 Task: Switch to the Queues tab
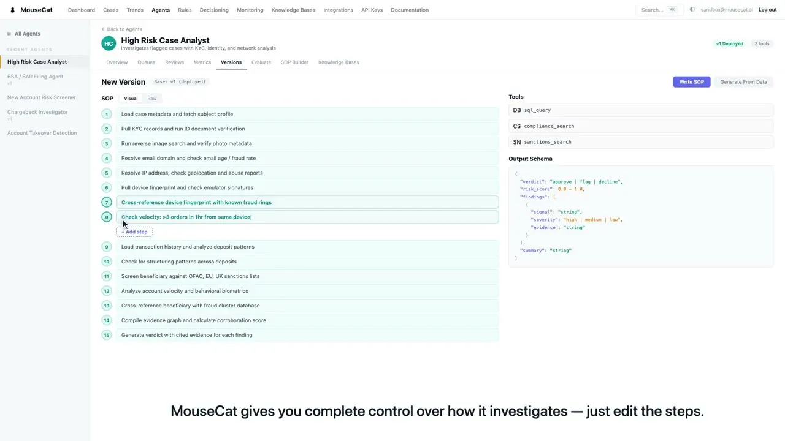tap(147, 62)
